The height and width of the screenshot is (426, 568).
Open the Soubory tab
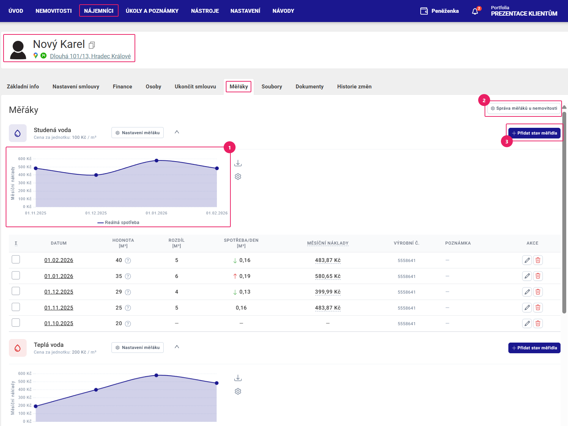point(272,87)
